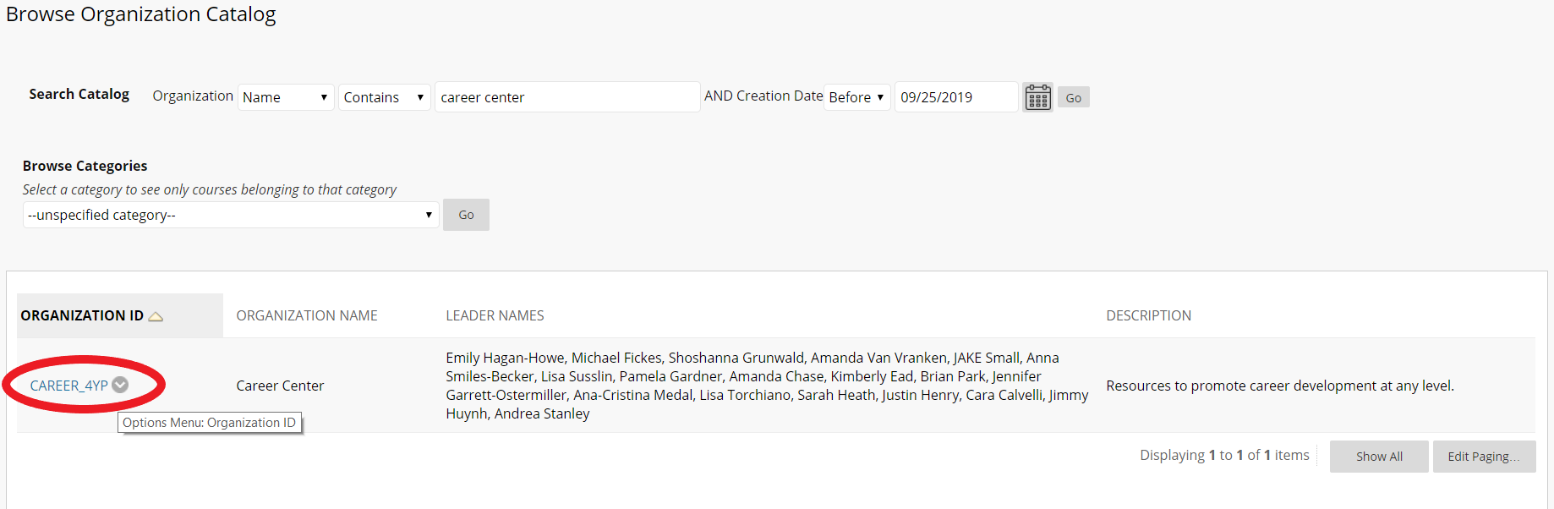This screenshot has height=509, width=1554.
Task: Open the Contains operator dropdown
Action: pos(385,97)
